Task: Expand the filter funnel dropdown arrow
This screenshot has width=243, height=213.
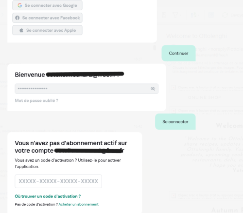Action: 180,15
